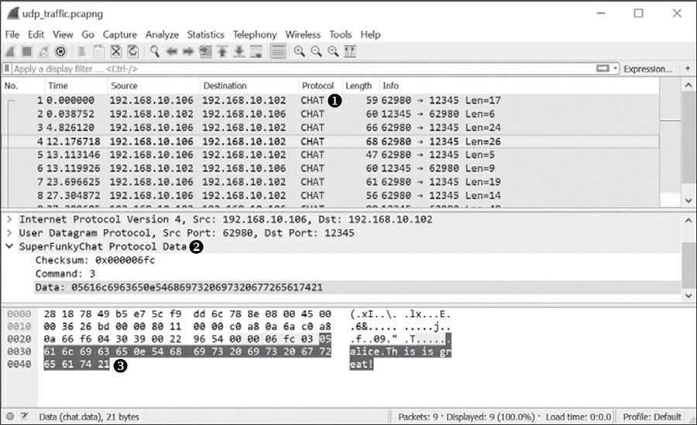Open the File menu
The width and height of the screenshot is (697, 425).
click(x=12, y=35)
